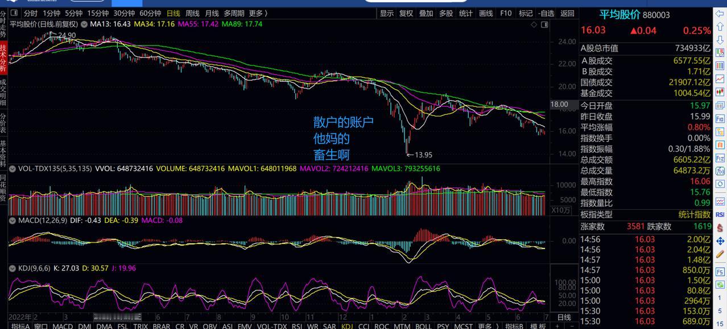
Task: Click the multicolor grid table icon
Action: 720,65
